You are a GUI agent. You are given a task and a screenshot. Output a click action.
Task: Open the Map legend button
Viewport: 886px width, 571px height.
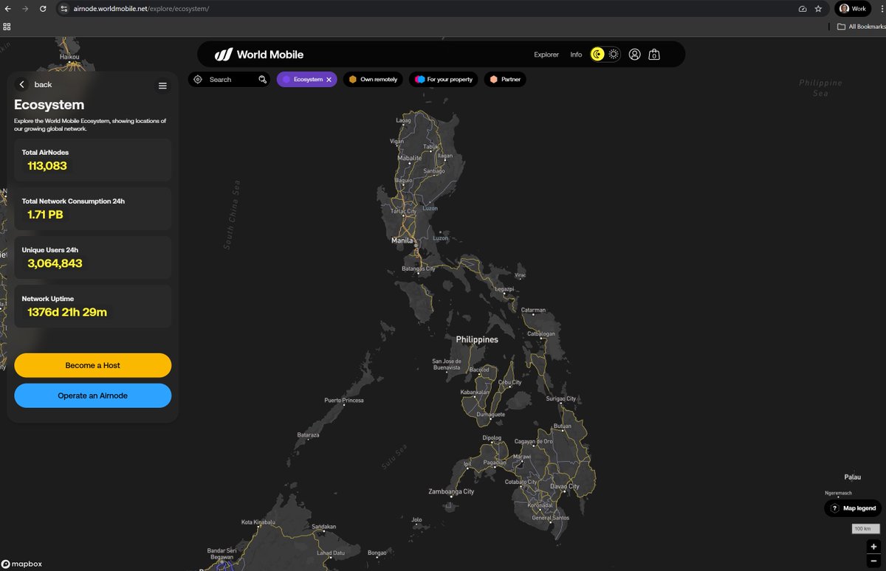[853, 508]
